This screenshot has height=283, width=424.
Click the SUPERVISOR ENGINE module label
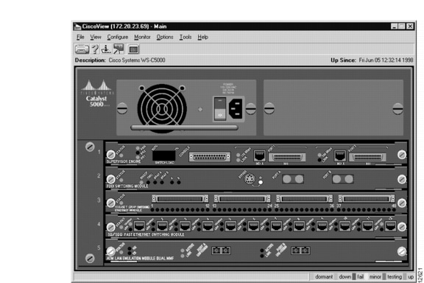124,161
